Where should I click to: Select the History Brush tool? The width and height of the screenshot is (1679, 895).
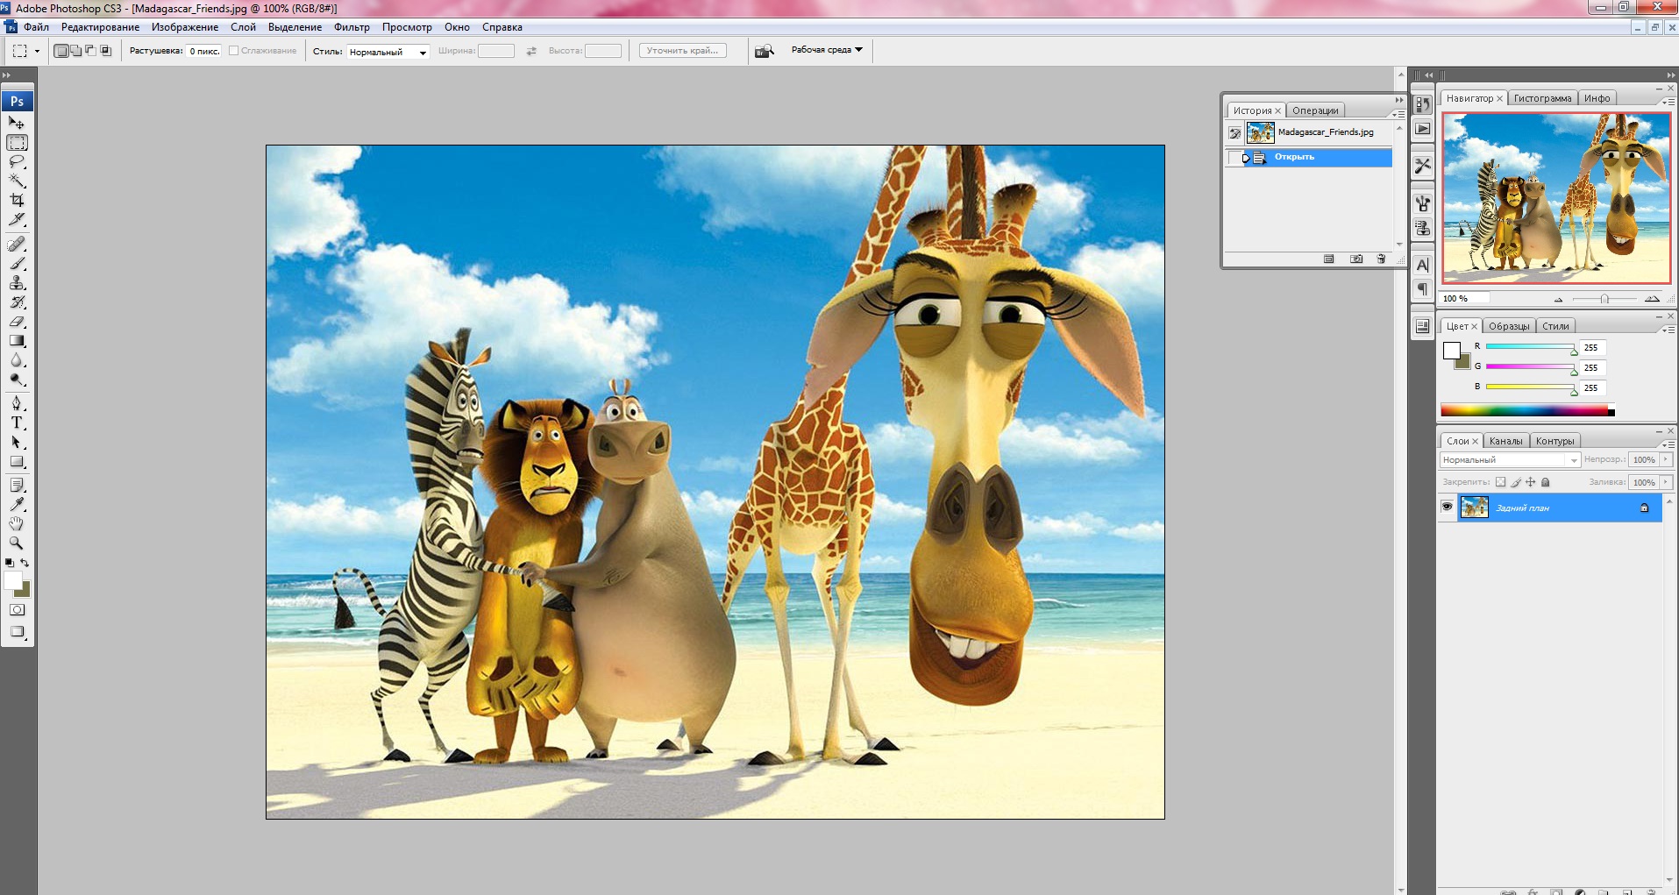17,302
